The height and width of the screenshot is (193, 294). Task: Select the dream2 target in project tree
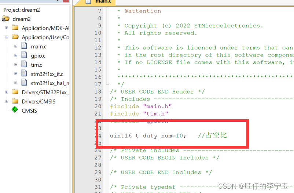[x=21, y=19]
